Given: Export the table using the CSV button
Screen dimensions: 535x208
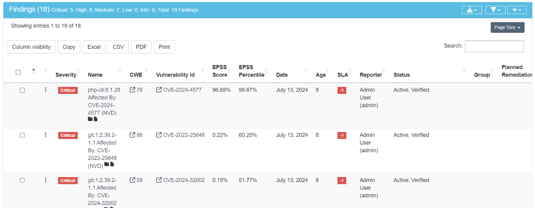Looking at the screenshot, I should [118, 47].
